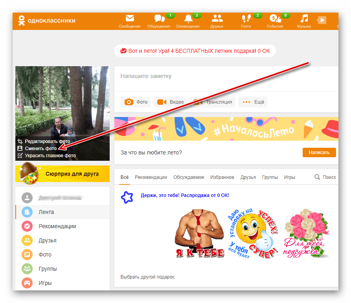Select the Игры feed tab

(x=289, y=177)
